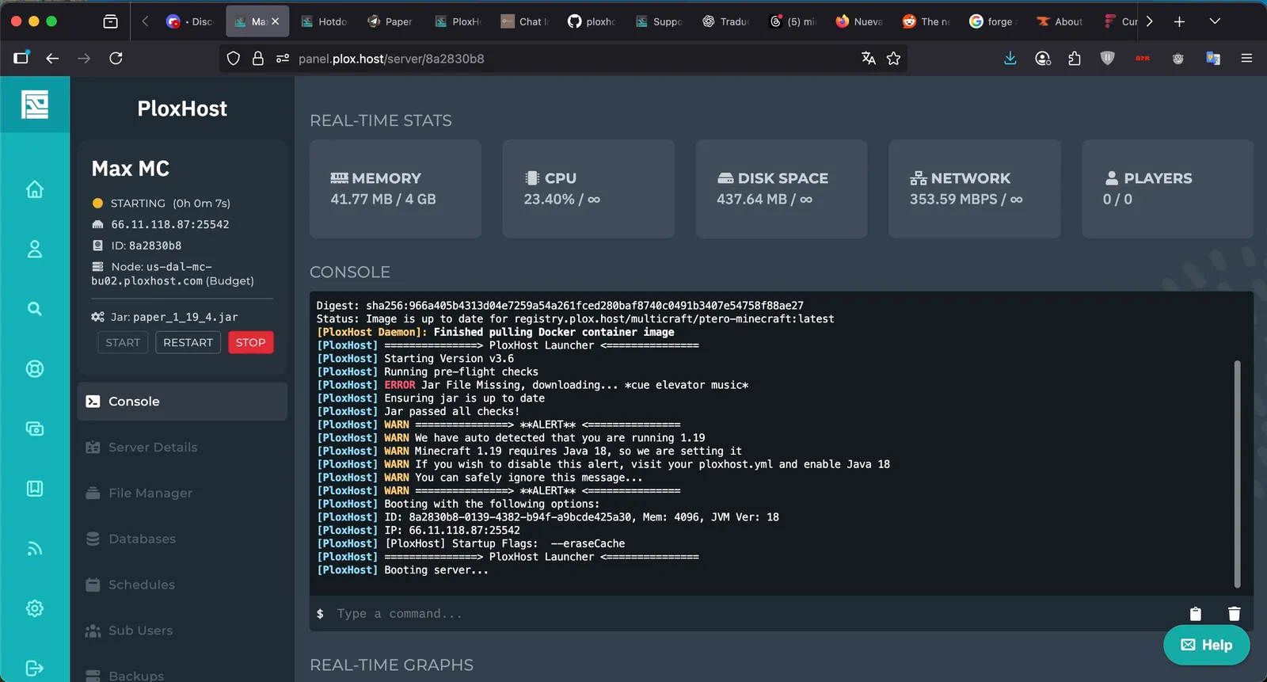Click the PloxHost logo icon
The width and height of the screenshot is (1267, 682).
35,105
